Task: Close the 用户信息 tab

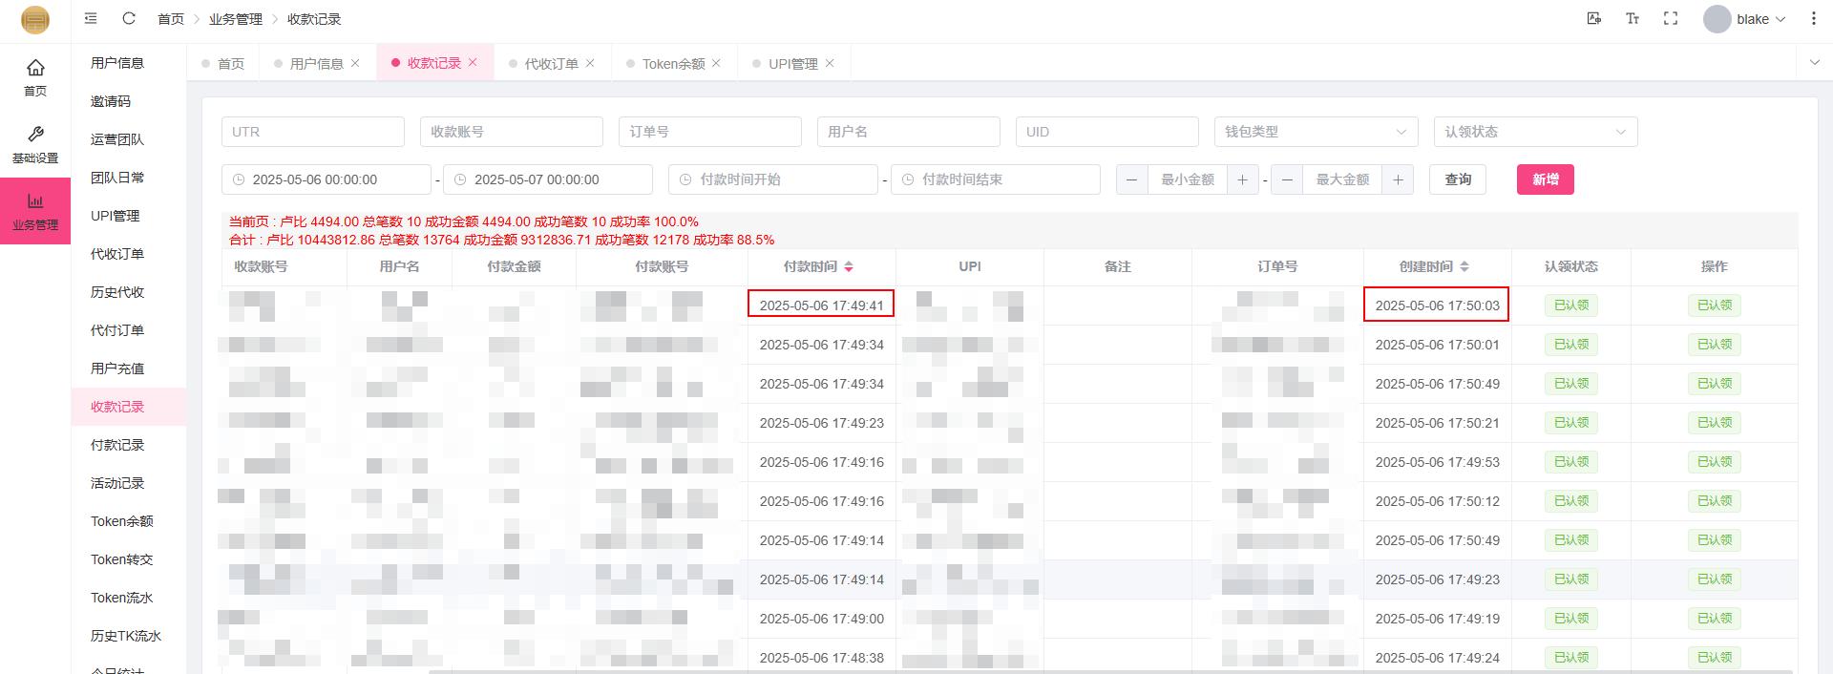Action: 355,63
